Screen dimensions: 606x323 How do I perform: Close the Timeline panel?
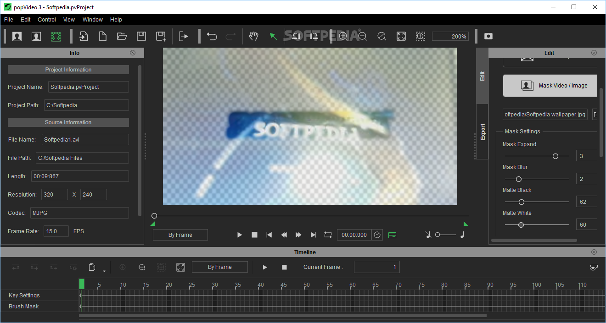click(594, 252)
